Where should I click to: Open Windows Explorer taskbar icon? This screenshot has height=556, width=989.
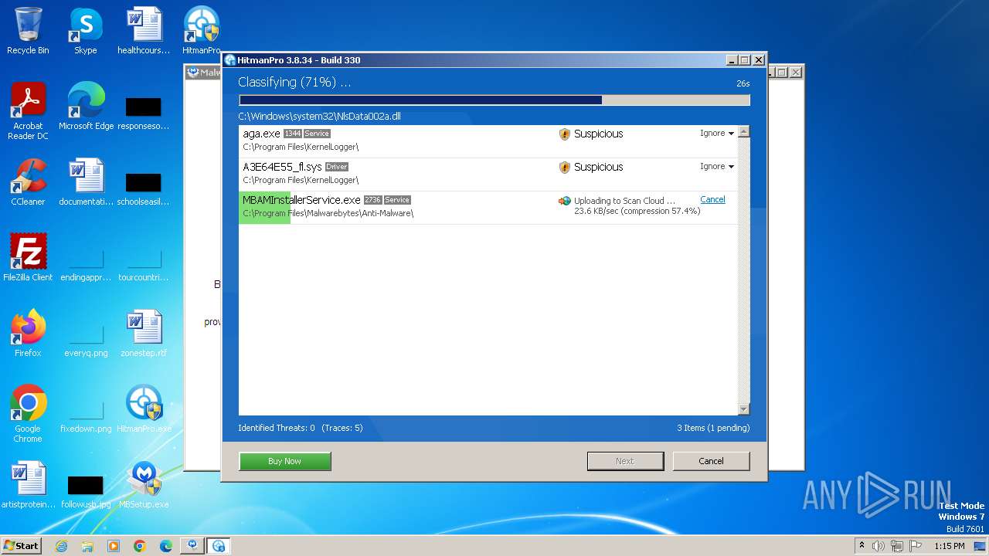[x=87, y=546]
